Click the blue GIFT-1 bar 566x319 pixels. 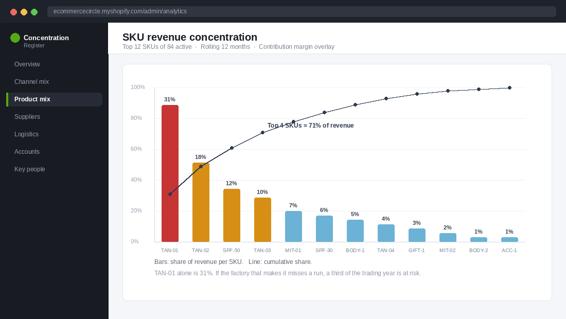(x=417, y=235)
